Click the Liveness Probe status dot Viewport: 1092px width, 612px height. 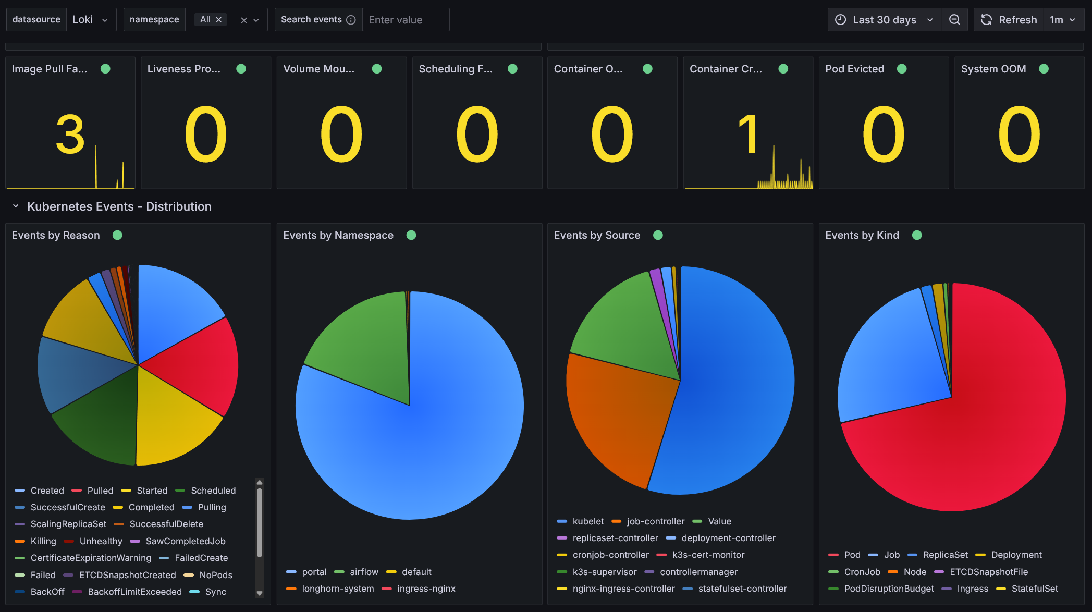(x=241, y=69)
